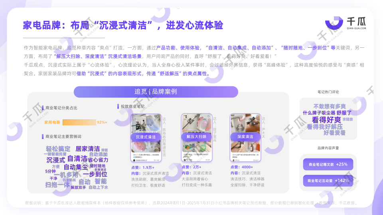Viewport: 383px width, 215px height.
Task: Click the 点赞：2万+ text
Action: tap(191, 167)
